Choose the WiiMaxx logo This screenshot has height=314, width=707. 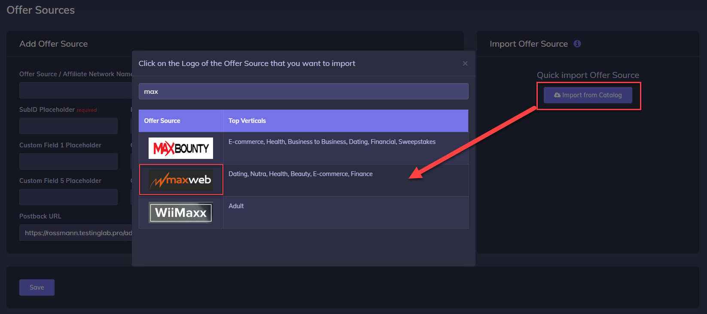pyautogui.click(x=181, y=212)
